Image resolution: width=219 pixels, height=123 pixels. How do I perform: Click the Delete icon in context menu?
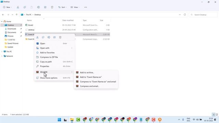(60, 37)
